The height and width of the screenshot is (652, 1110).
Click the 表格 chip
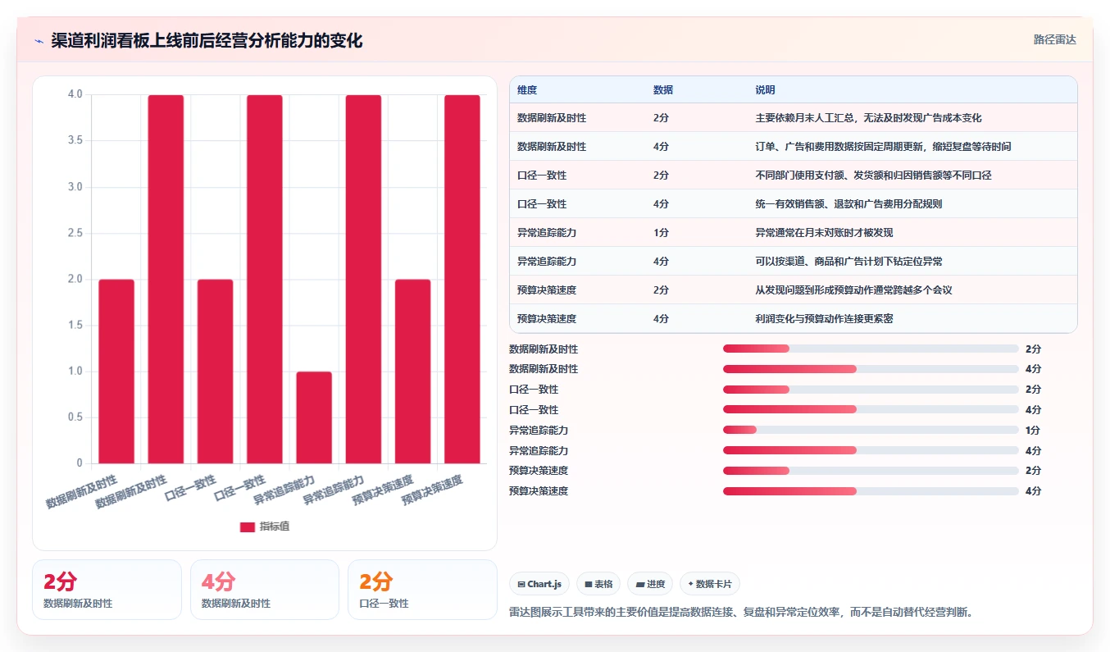598,584
